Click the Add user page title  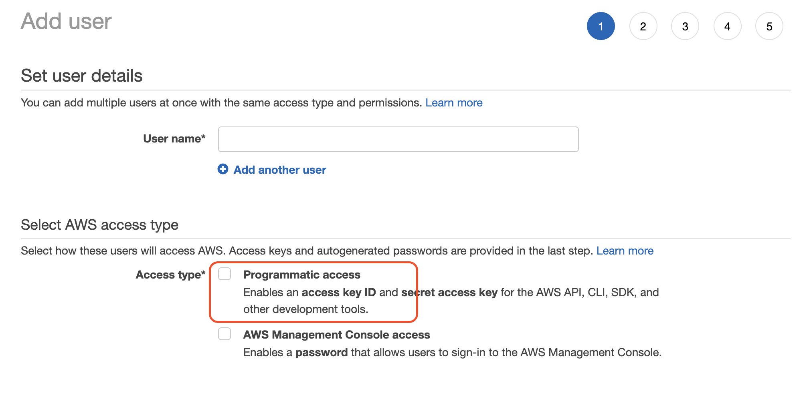(66, 21)
